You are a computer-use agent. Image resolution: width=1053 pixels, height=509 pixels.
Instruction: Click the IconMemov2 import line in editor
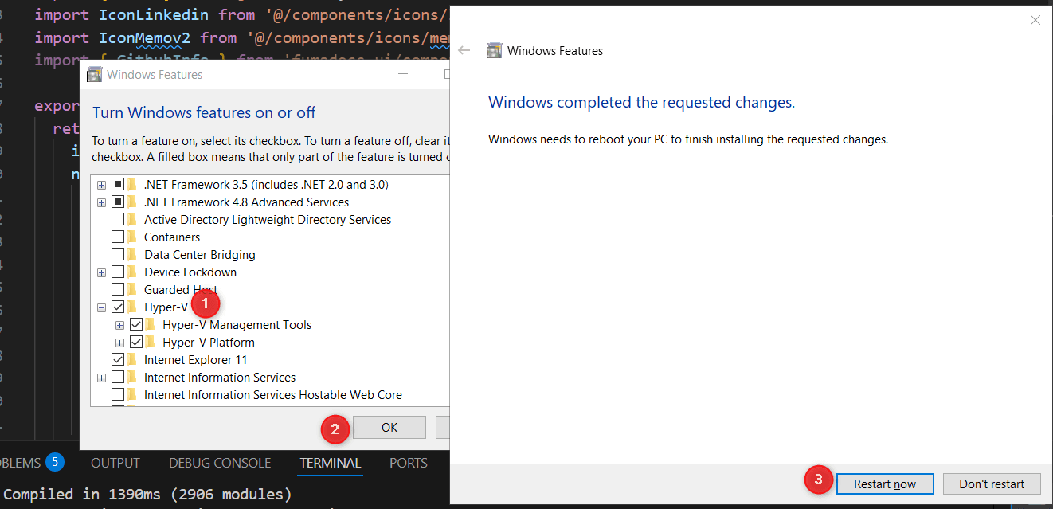coord(242,37)
